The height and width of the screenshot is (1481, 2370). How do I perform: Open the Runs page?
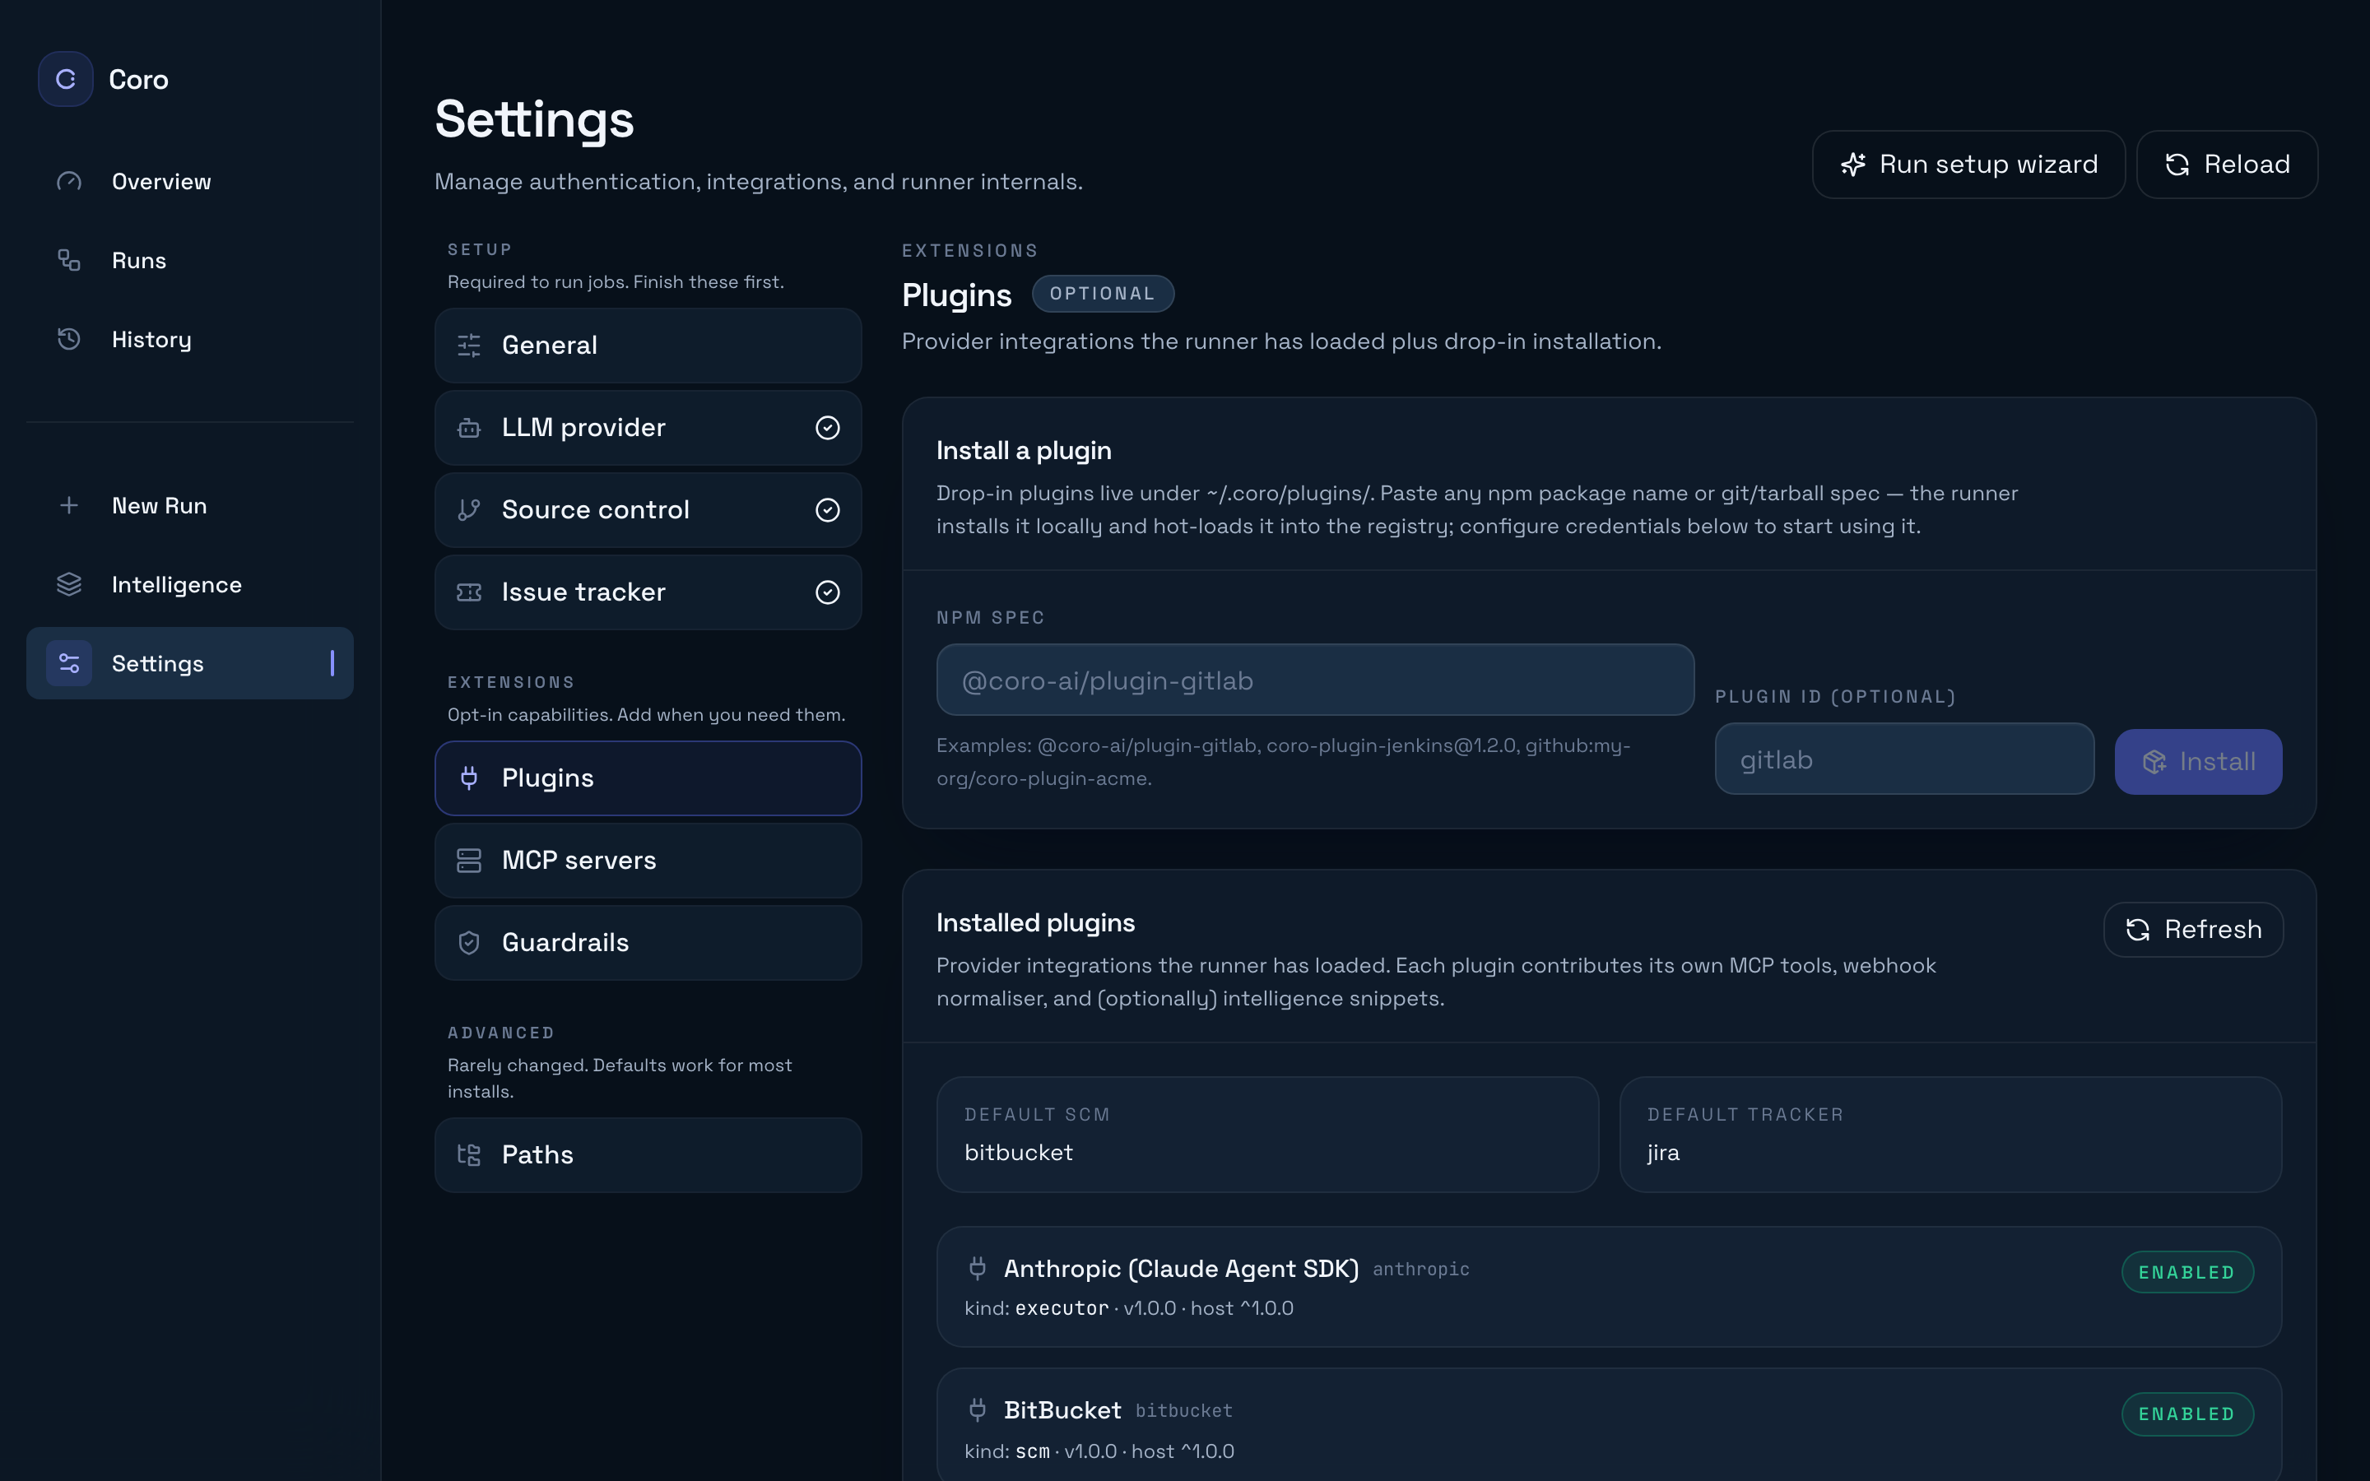coord(190,259)
